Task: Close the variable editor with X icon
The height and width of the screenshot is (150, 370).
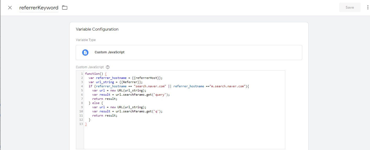Action: coord(10,8)
